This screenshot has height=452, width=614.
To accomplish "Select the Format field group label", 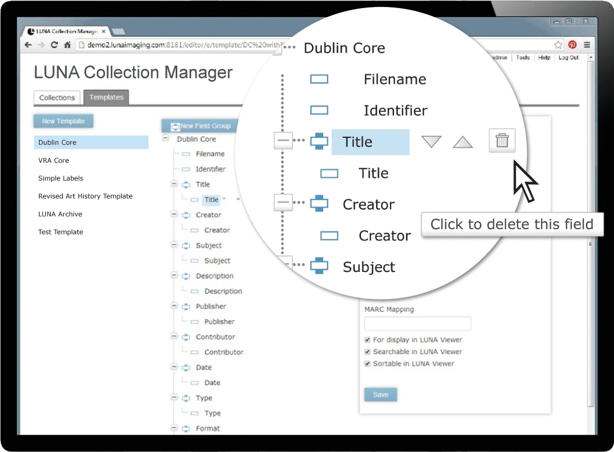I will click(x=208, y=429).
